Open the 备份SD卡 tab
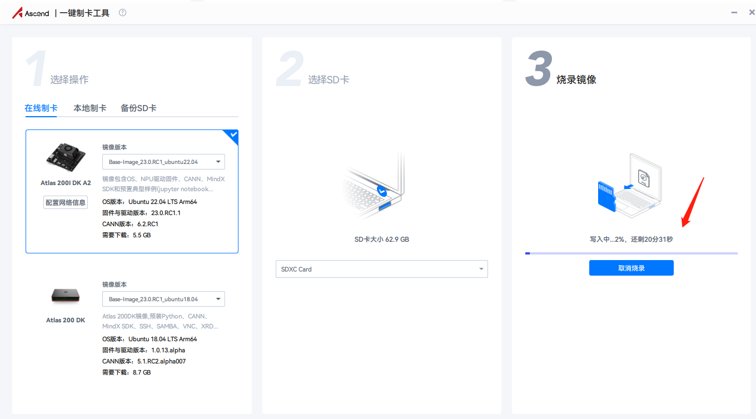This screenshot has height=419, width=756. click(x=138, y=108)
